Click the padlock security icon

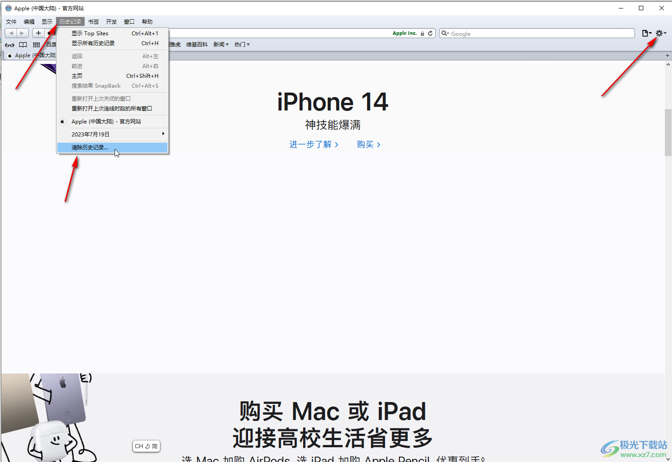pyautogui.click(x=422, y=34)
